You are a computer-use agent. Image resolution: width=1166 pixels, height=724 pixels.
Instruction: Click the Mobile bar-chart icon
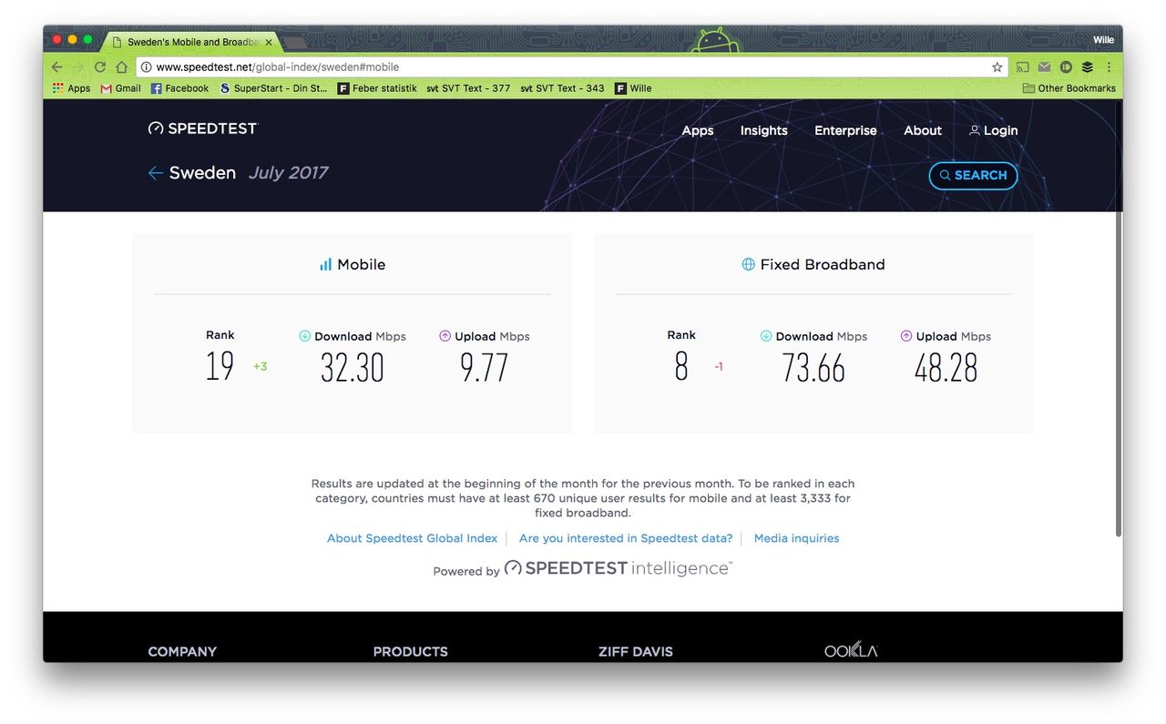[x=325, y=264]
